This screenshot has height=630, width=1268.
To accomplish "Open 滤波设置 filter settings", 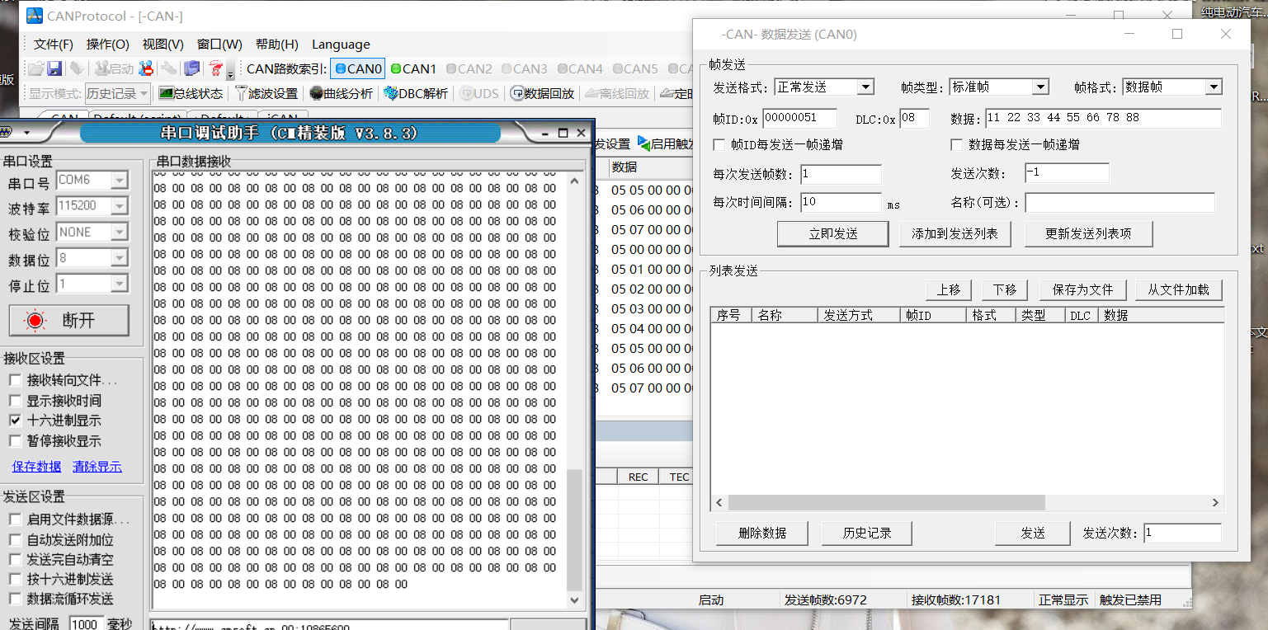I will [266, 93].
